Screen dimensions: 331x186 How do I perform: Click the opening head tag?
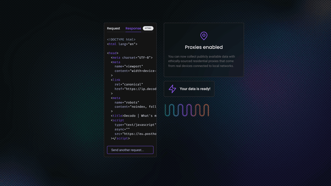coord(113,53)
